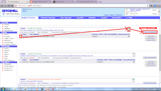Click Add Class for ETH01

(x=151, y=36)
